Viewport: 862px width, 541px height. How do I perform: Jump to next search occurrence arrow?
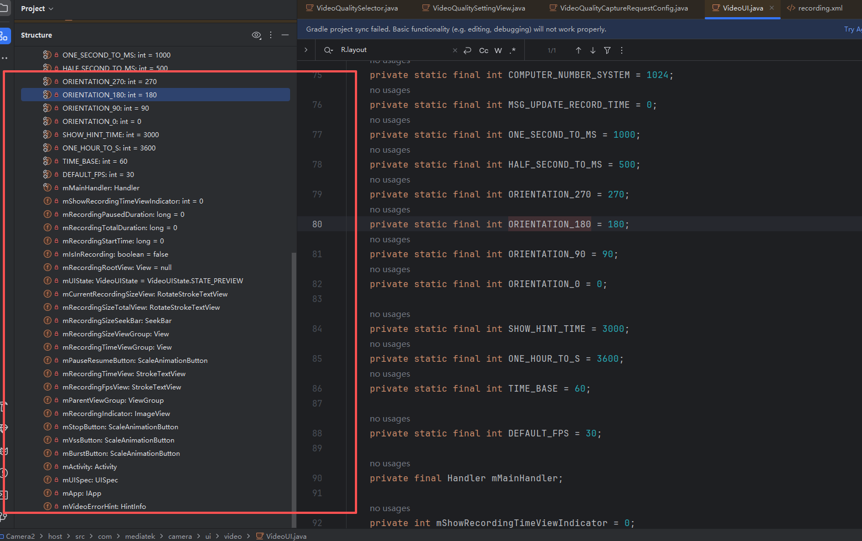593,50
